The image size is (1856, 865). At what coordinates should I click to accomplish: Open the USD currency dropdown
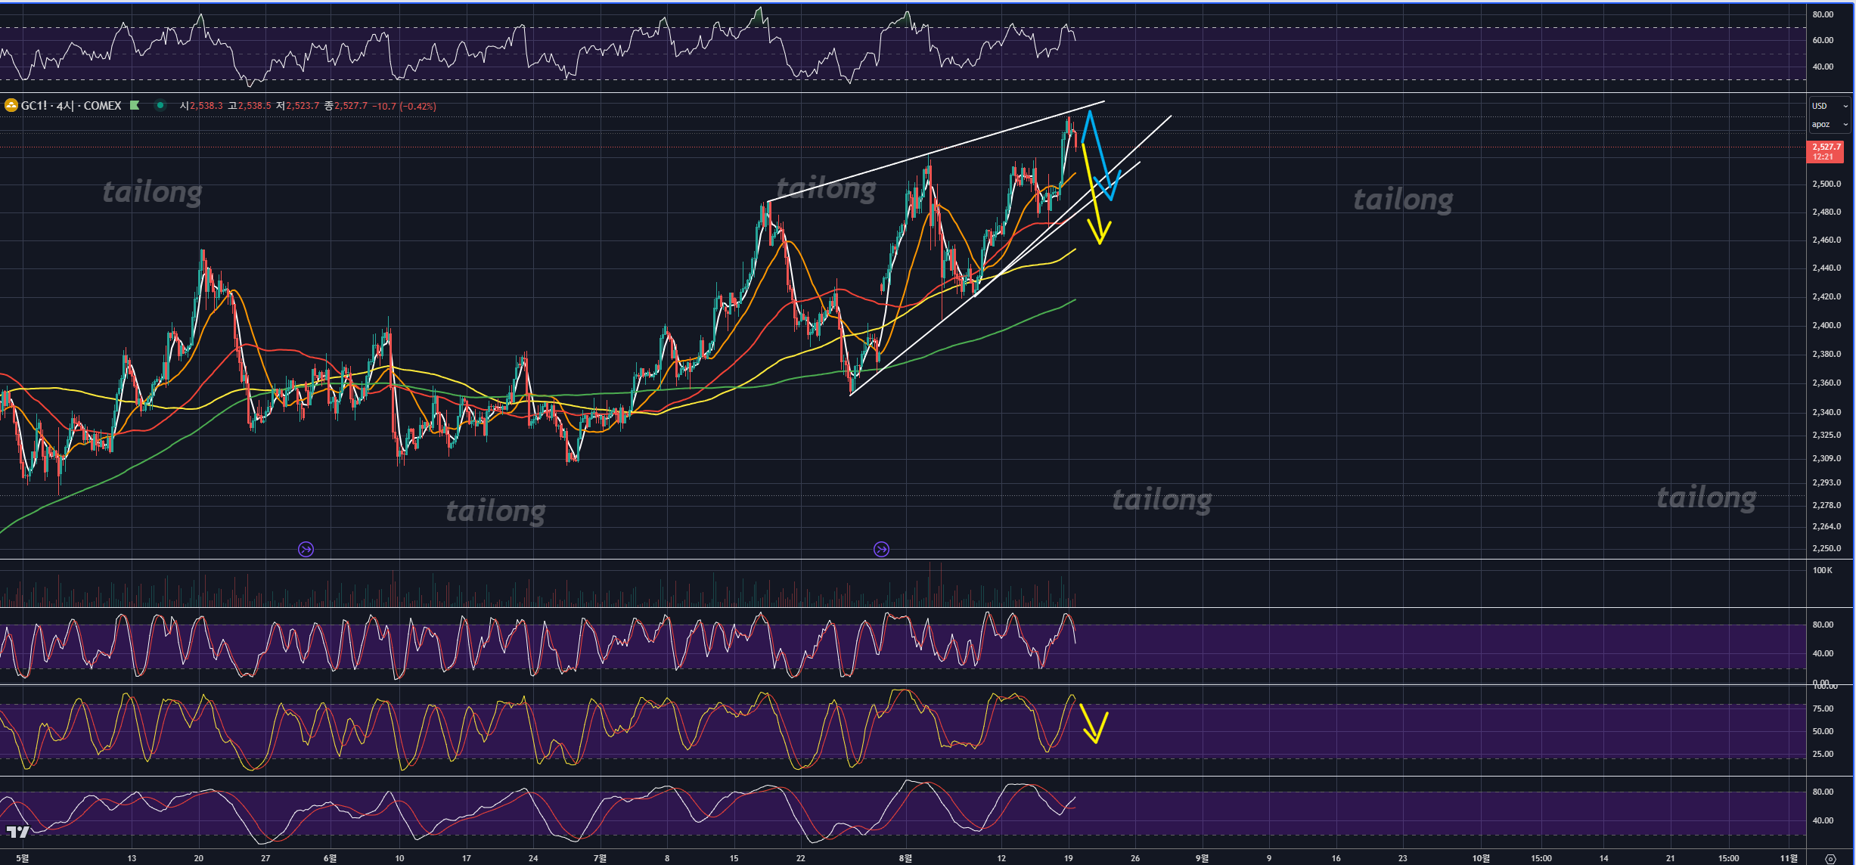tap(1829, 106)
